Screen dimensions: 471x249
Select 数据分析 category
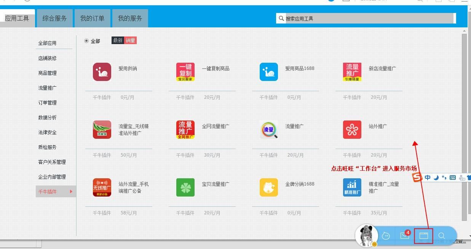click(x=47, y=117)
